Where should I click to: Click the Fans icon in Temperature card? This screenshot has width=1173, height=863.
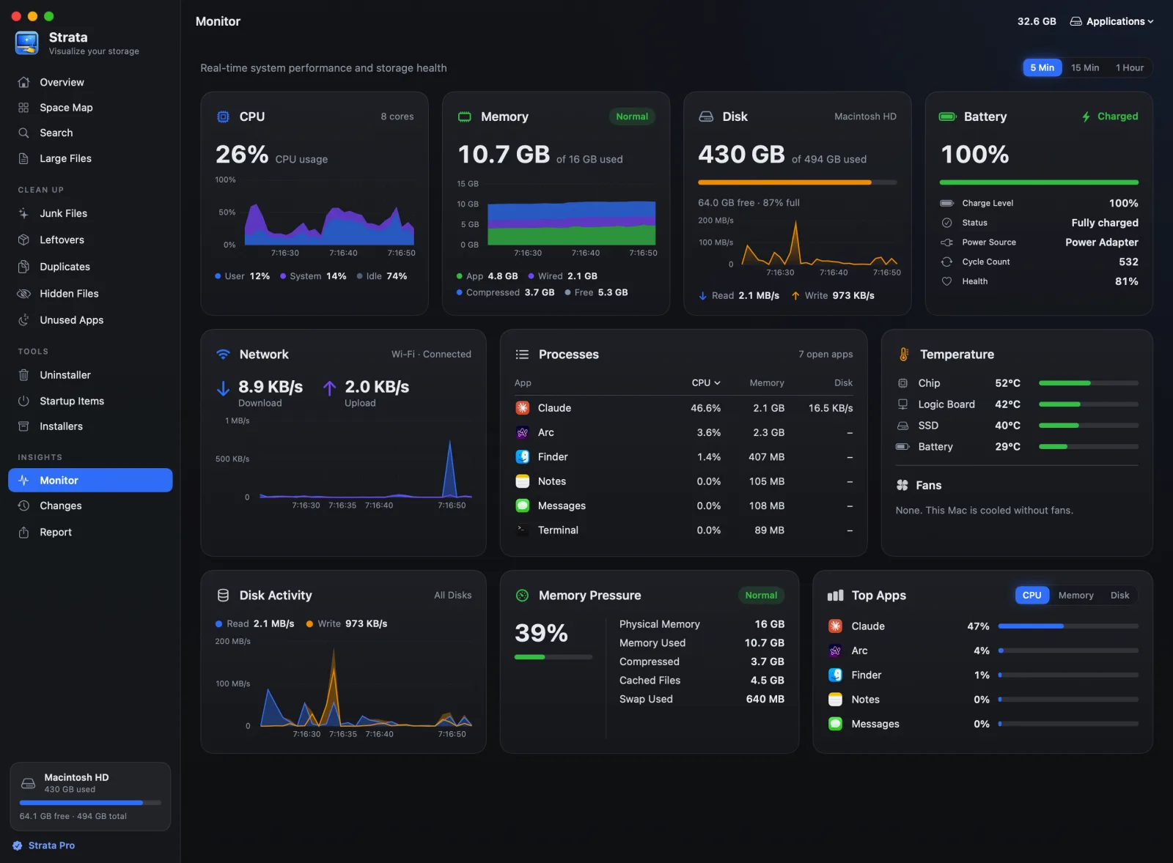pos(902,485)
